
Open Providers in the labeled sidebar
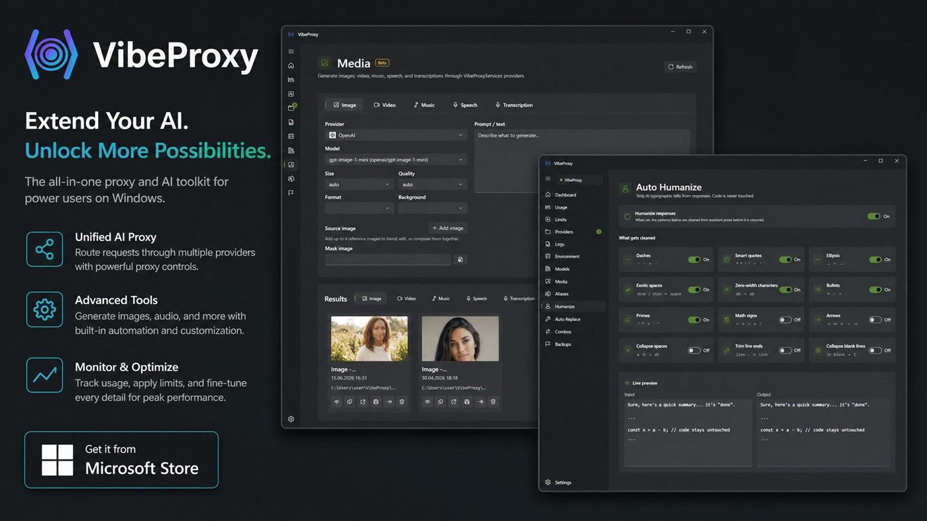click(573, 232)
